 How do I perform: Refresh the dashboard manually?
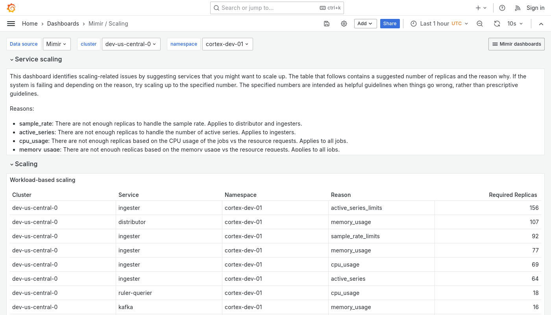pyautogui.click(x=497, y=24)
